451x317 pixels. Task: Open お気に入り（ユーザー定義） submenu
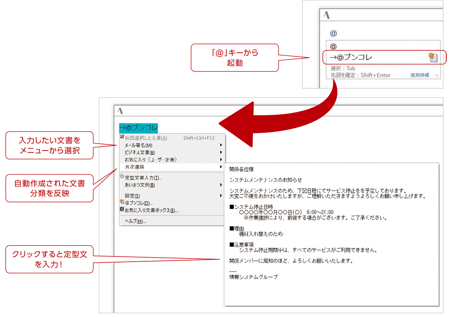172,159
